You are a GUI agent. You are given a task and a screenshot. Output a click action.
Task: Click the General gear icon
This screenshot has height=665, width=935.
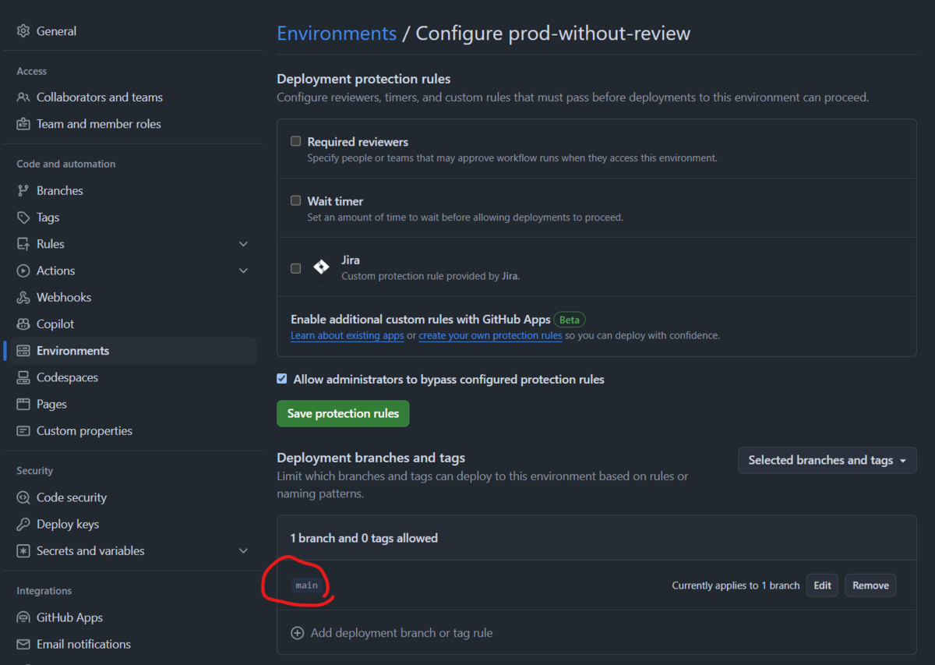[x=23, y=31]
